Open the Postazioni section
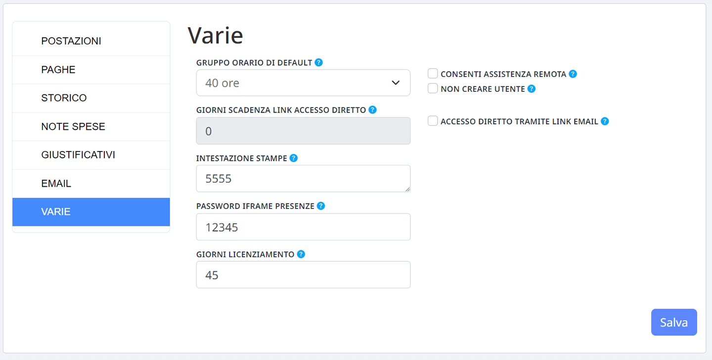712x360 pixels. point(91,41)
